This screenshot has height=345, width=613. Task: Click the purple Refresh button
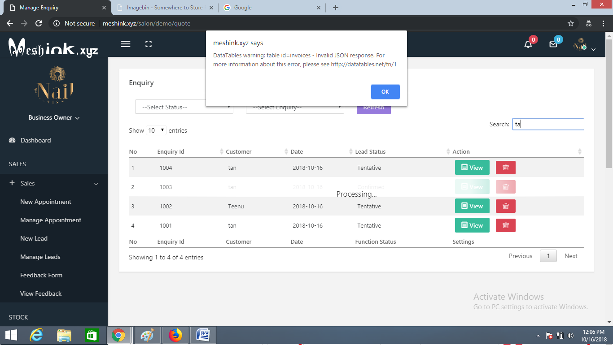[374, 108]
